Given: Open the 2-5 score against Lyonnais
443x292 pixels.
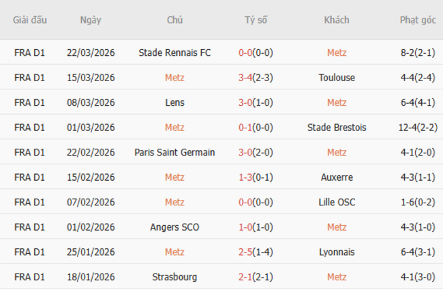Looking at the screenshot, I should tap(246, 252).
